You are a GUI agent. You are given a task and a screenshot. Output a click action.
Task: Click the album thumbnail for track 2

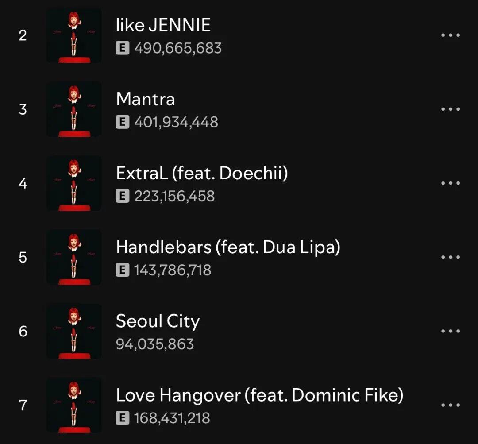tap(74, 35)
